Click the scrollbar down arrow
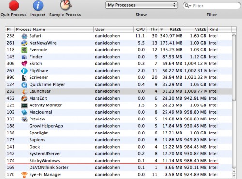 tap(234, 176)
